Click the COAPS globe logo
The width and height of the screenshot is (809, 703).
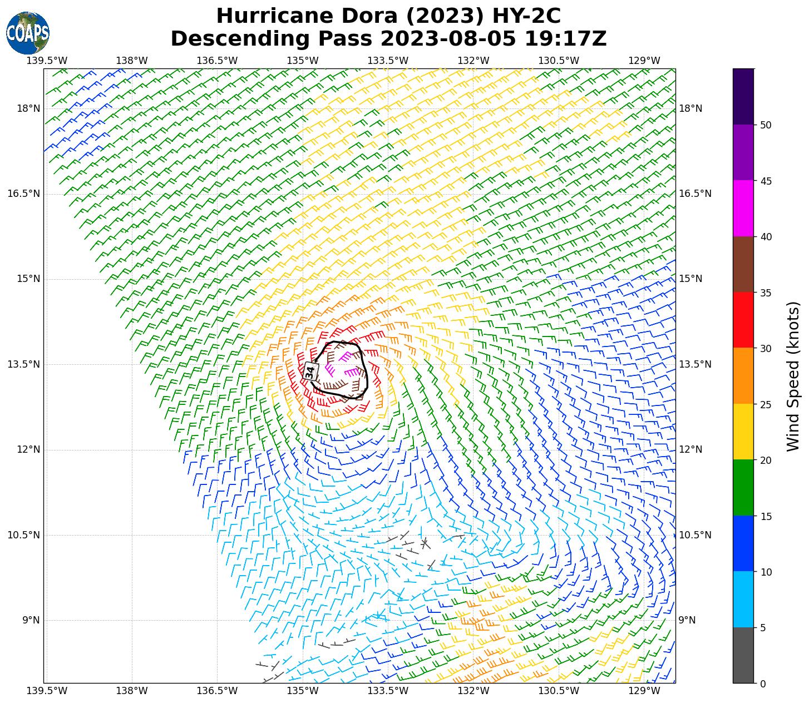28,33
